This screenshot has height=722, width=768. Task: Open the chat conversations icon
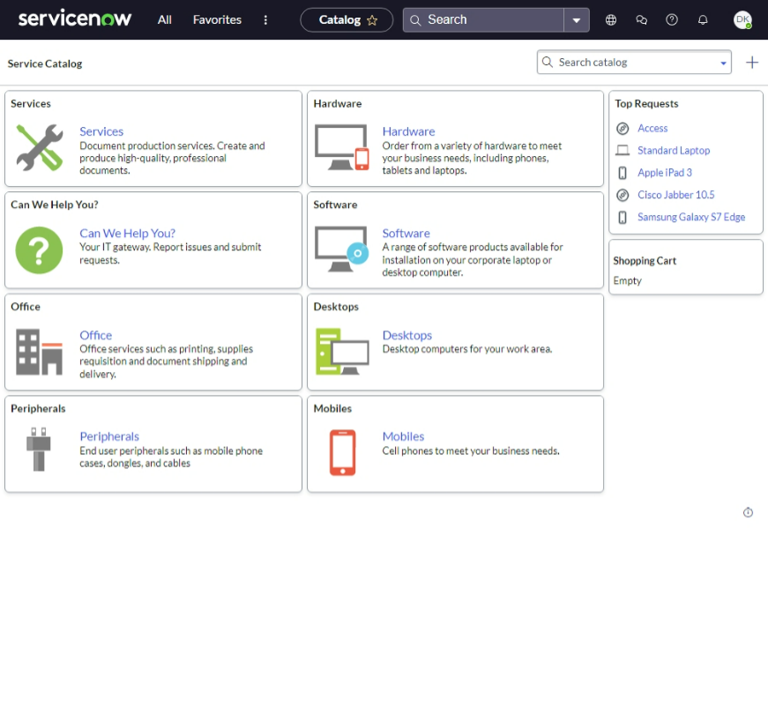coord(641,19)
